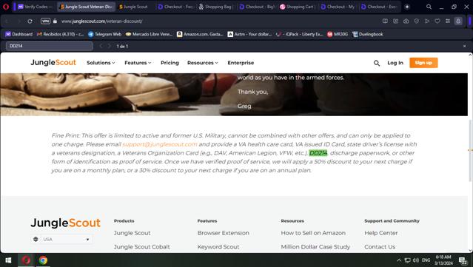The width and height of the screenshot is (473, 267).
Task: Open the Keyword Scout link
Action: tap(218, 247)
